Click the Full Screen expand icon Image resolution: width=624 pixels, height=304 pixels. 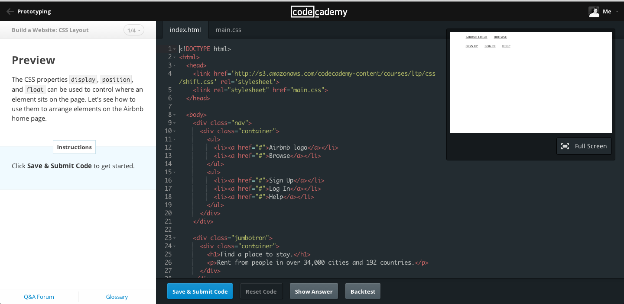point(565,146)
